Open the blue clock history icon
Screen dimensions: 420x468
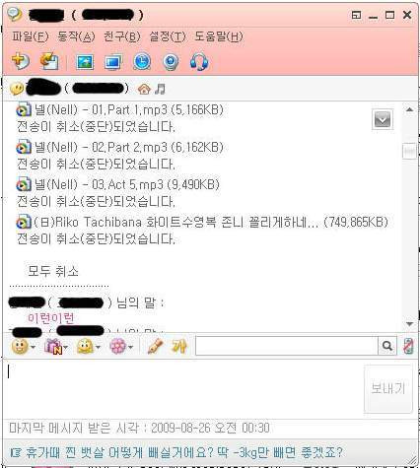[142, 61]
